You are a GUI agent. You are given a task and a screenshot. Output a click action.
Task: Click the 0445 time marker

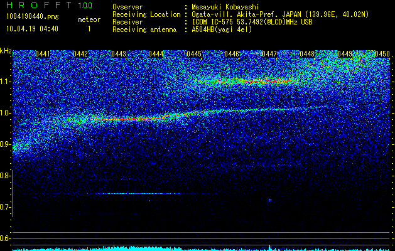[194, 54]
